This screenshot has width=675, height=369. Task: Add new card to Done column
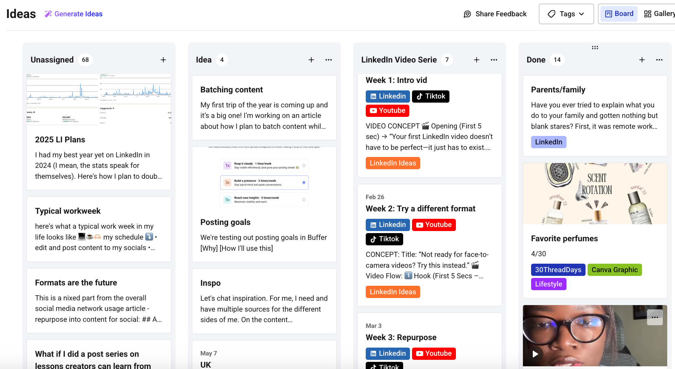coord(642,60)
